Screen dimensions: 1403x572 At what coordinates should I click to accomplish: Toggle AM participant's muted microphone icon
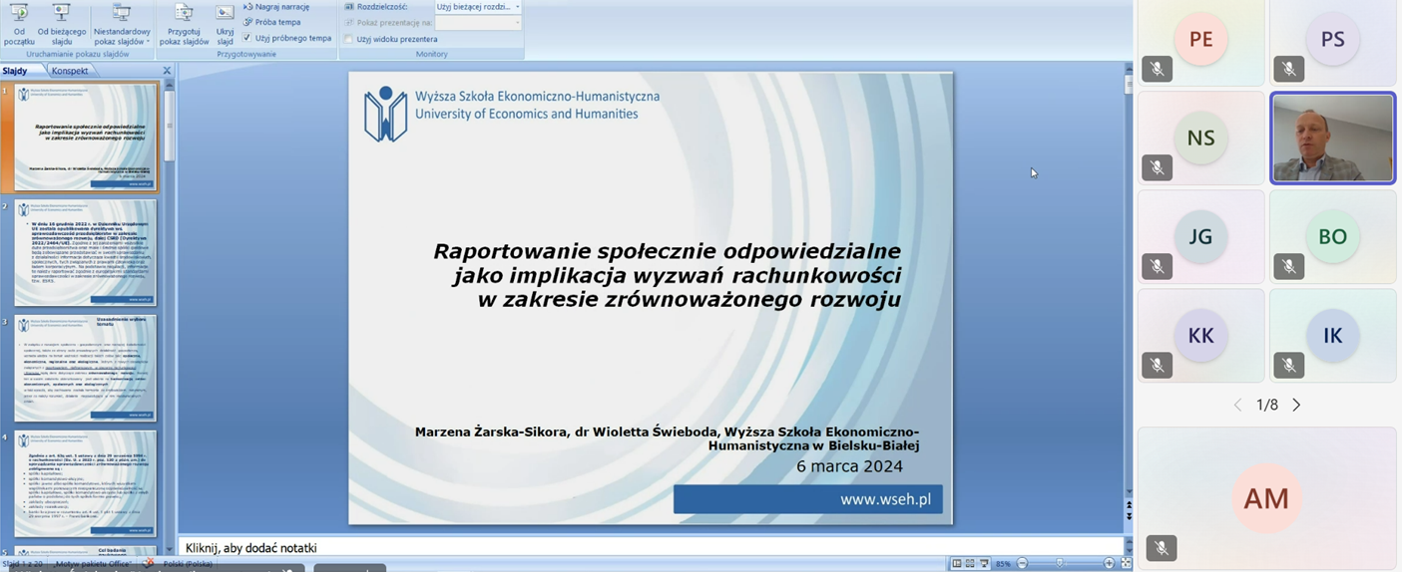1161,548
